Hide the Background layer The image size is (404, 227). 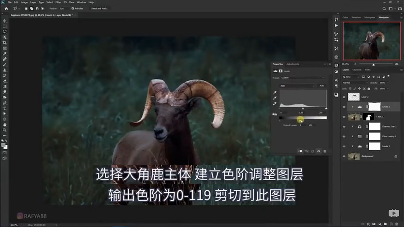[344, 156]
